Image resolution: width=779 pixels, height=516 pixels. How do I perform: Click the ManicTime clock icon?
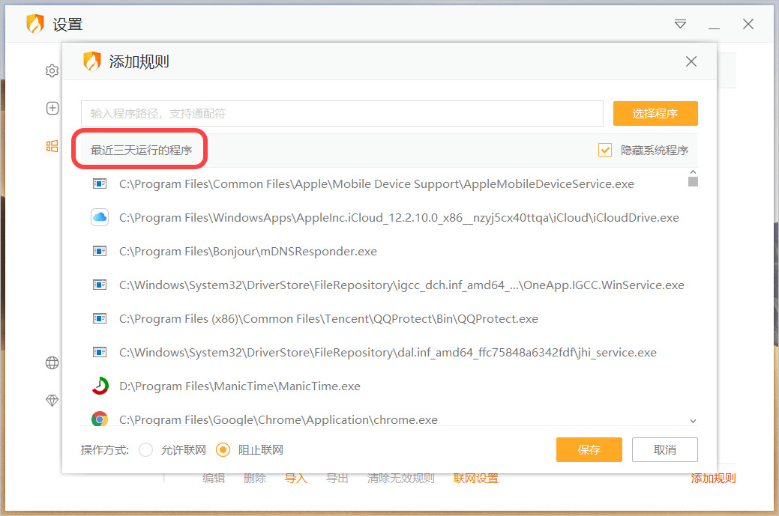(x=100, y=386)
